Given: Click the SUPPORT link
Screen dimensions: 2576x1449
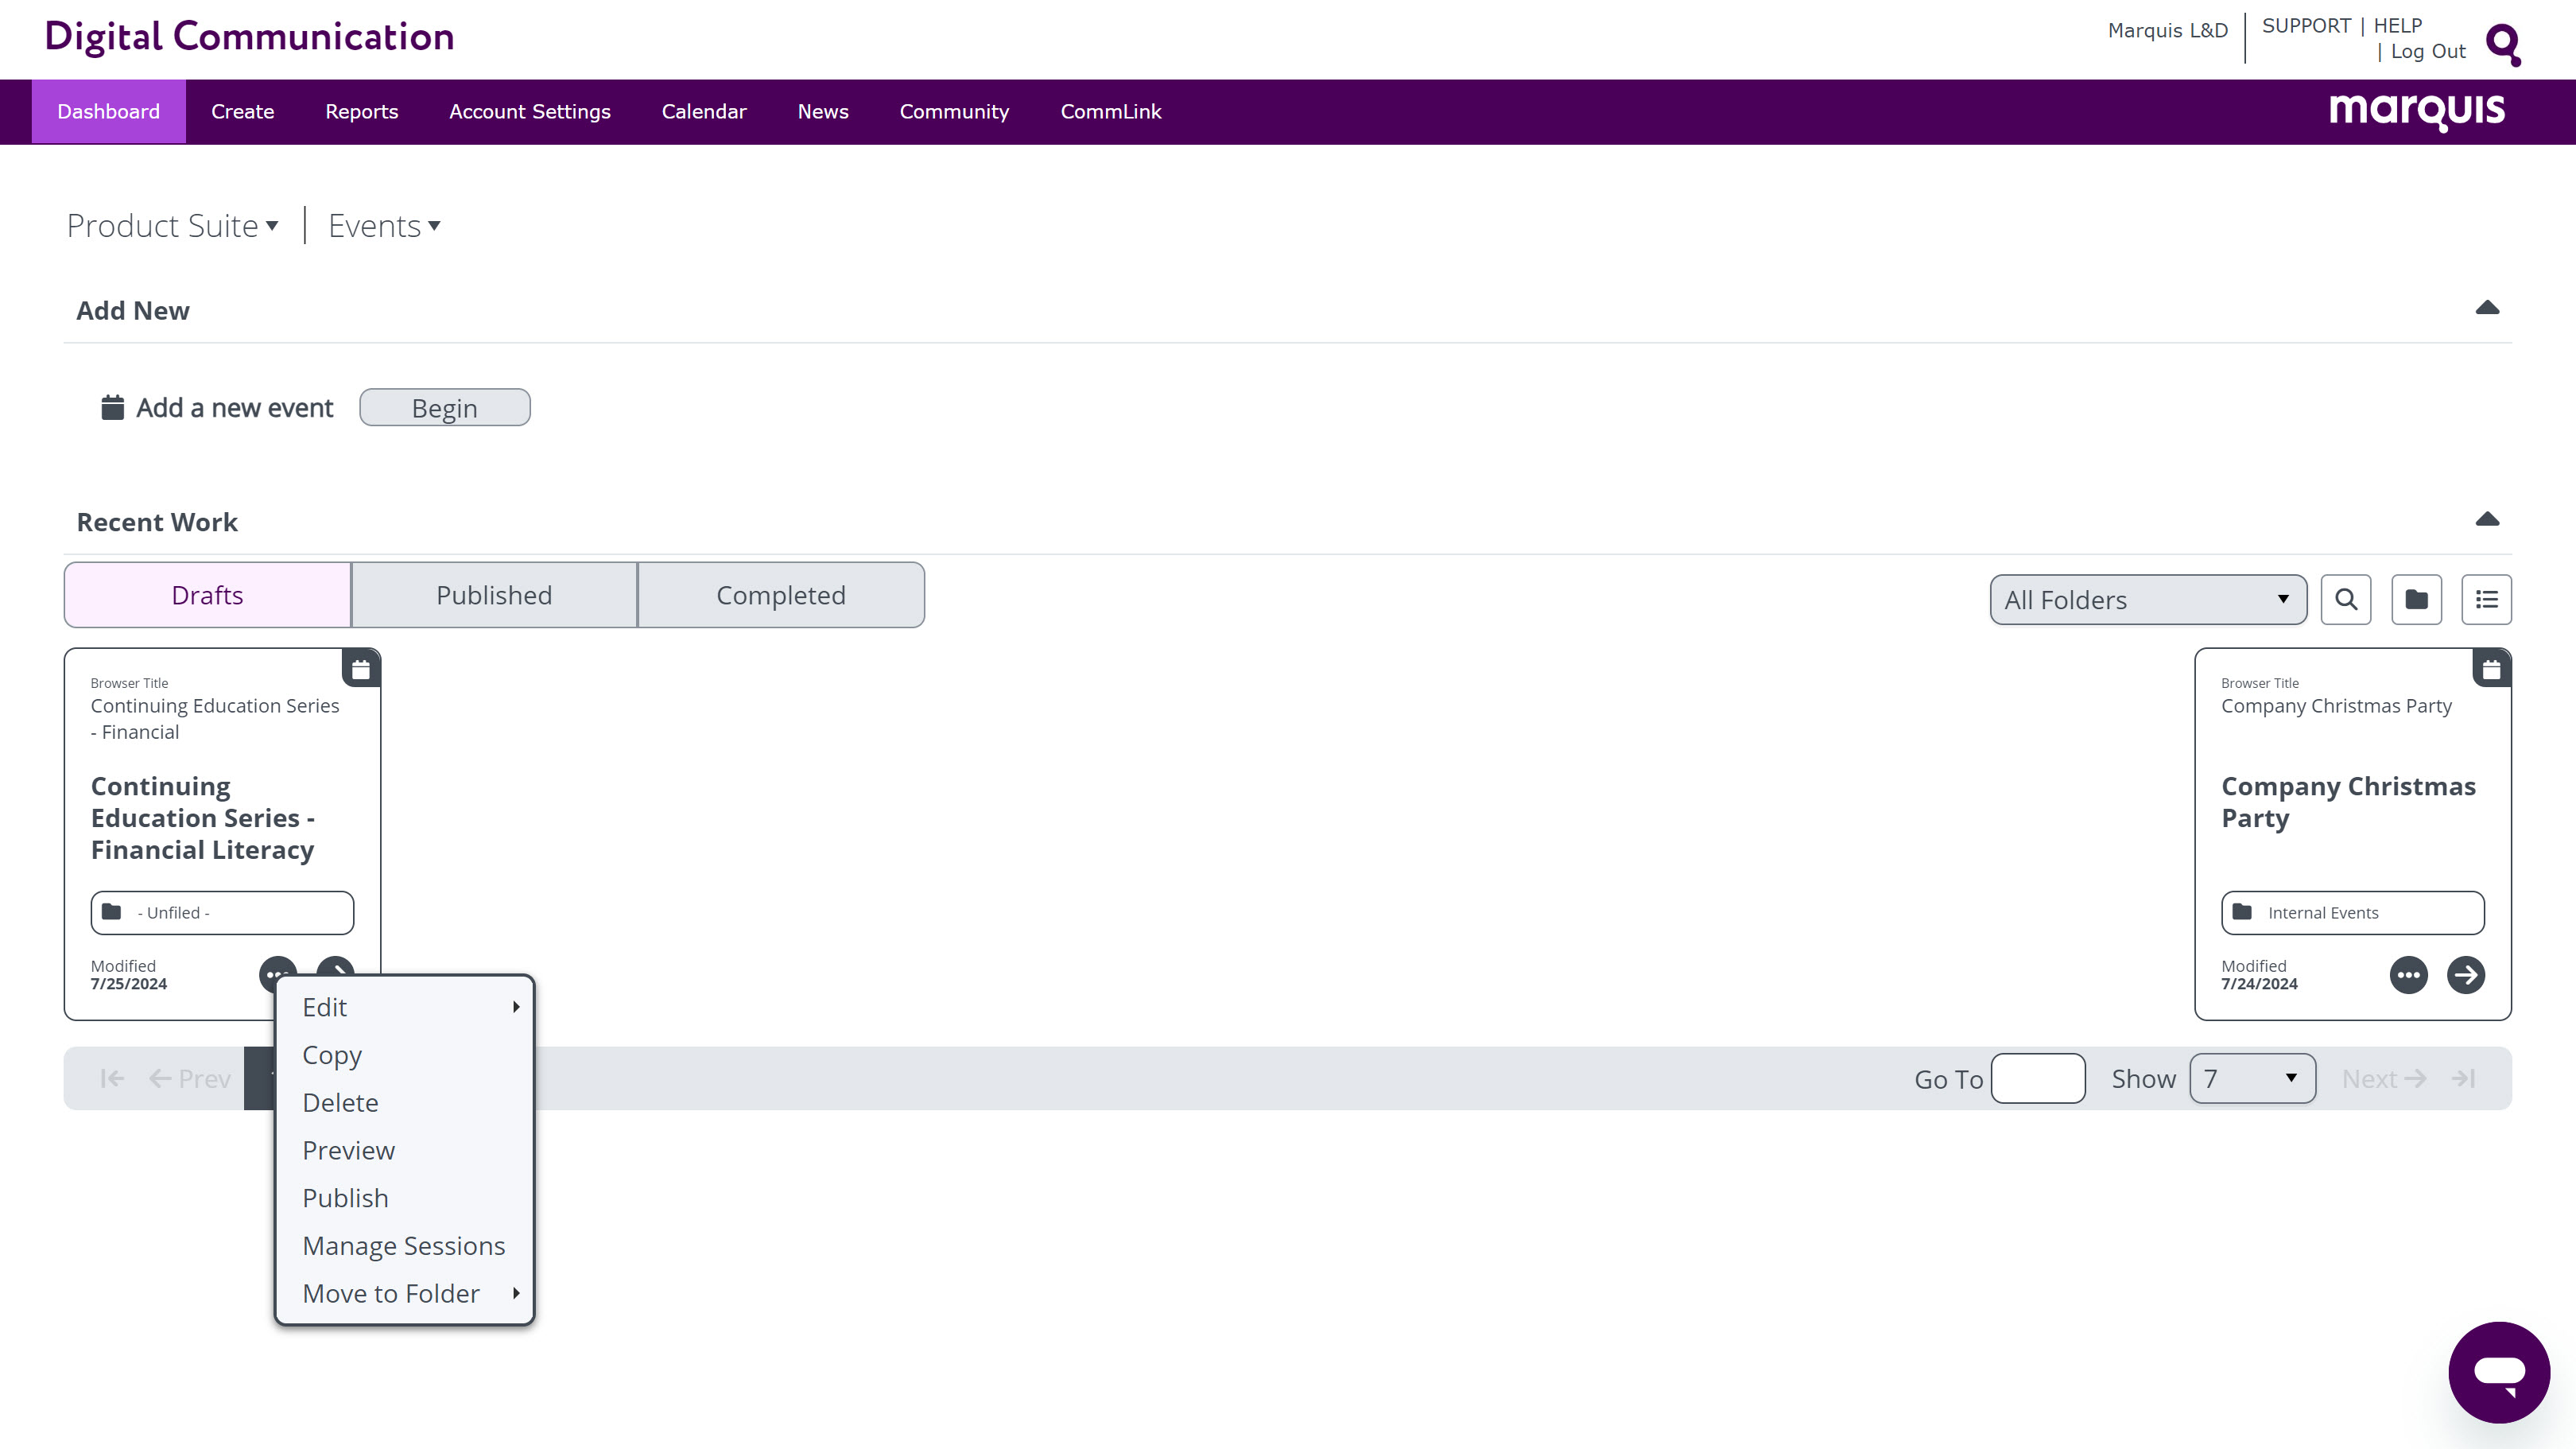Looking at the screenshot, I should (x=2306, y=26).
